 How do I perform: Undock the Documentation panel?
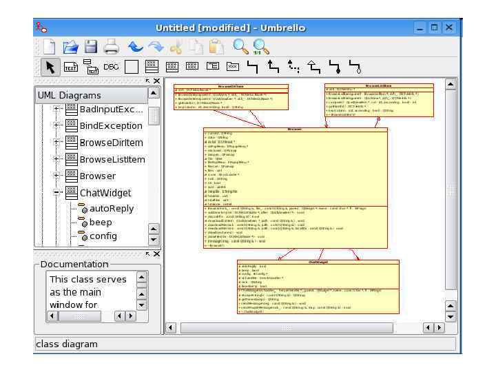tap(147, 254)
